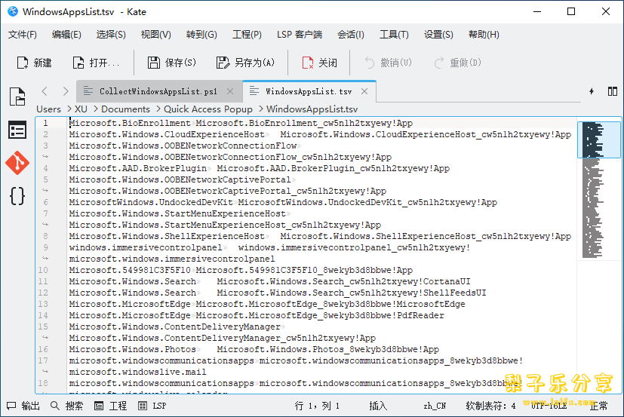624x417 pixels.
Task: Click Microsoft.Windows.StartMenuExperienceHost on line 7
Action: pyautogui.click(x=177, y=213)
